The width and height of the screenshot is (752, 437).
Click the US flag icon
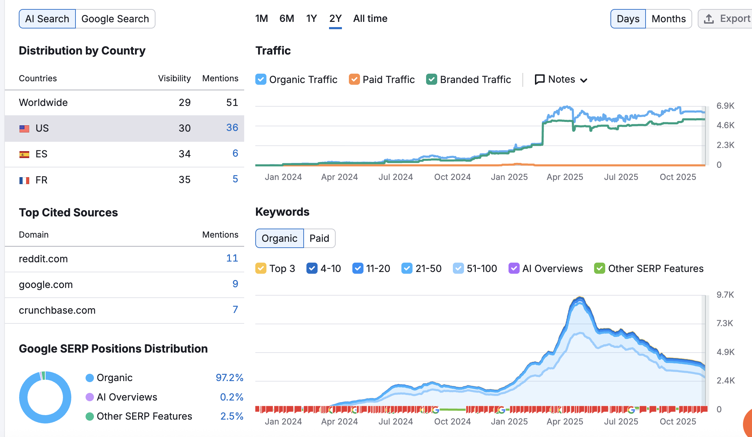coord(24,129)
